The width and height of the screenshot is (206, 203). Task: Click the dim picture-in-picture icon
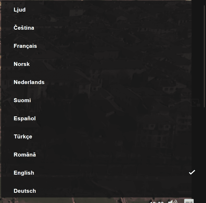coord(194,103)
